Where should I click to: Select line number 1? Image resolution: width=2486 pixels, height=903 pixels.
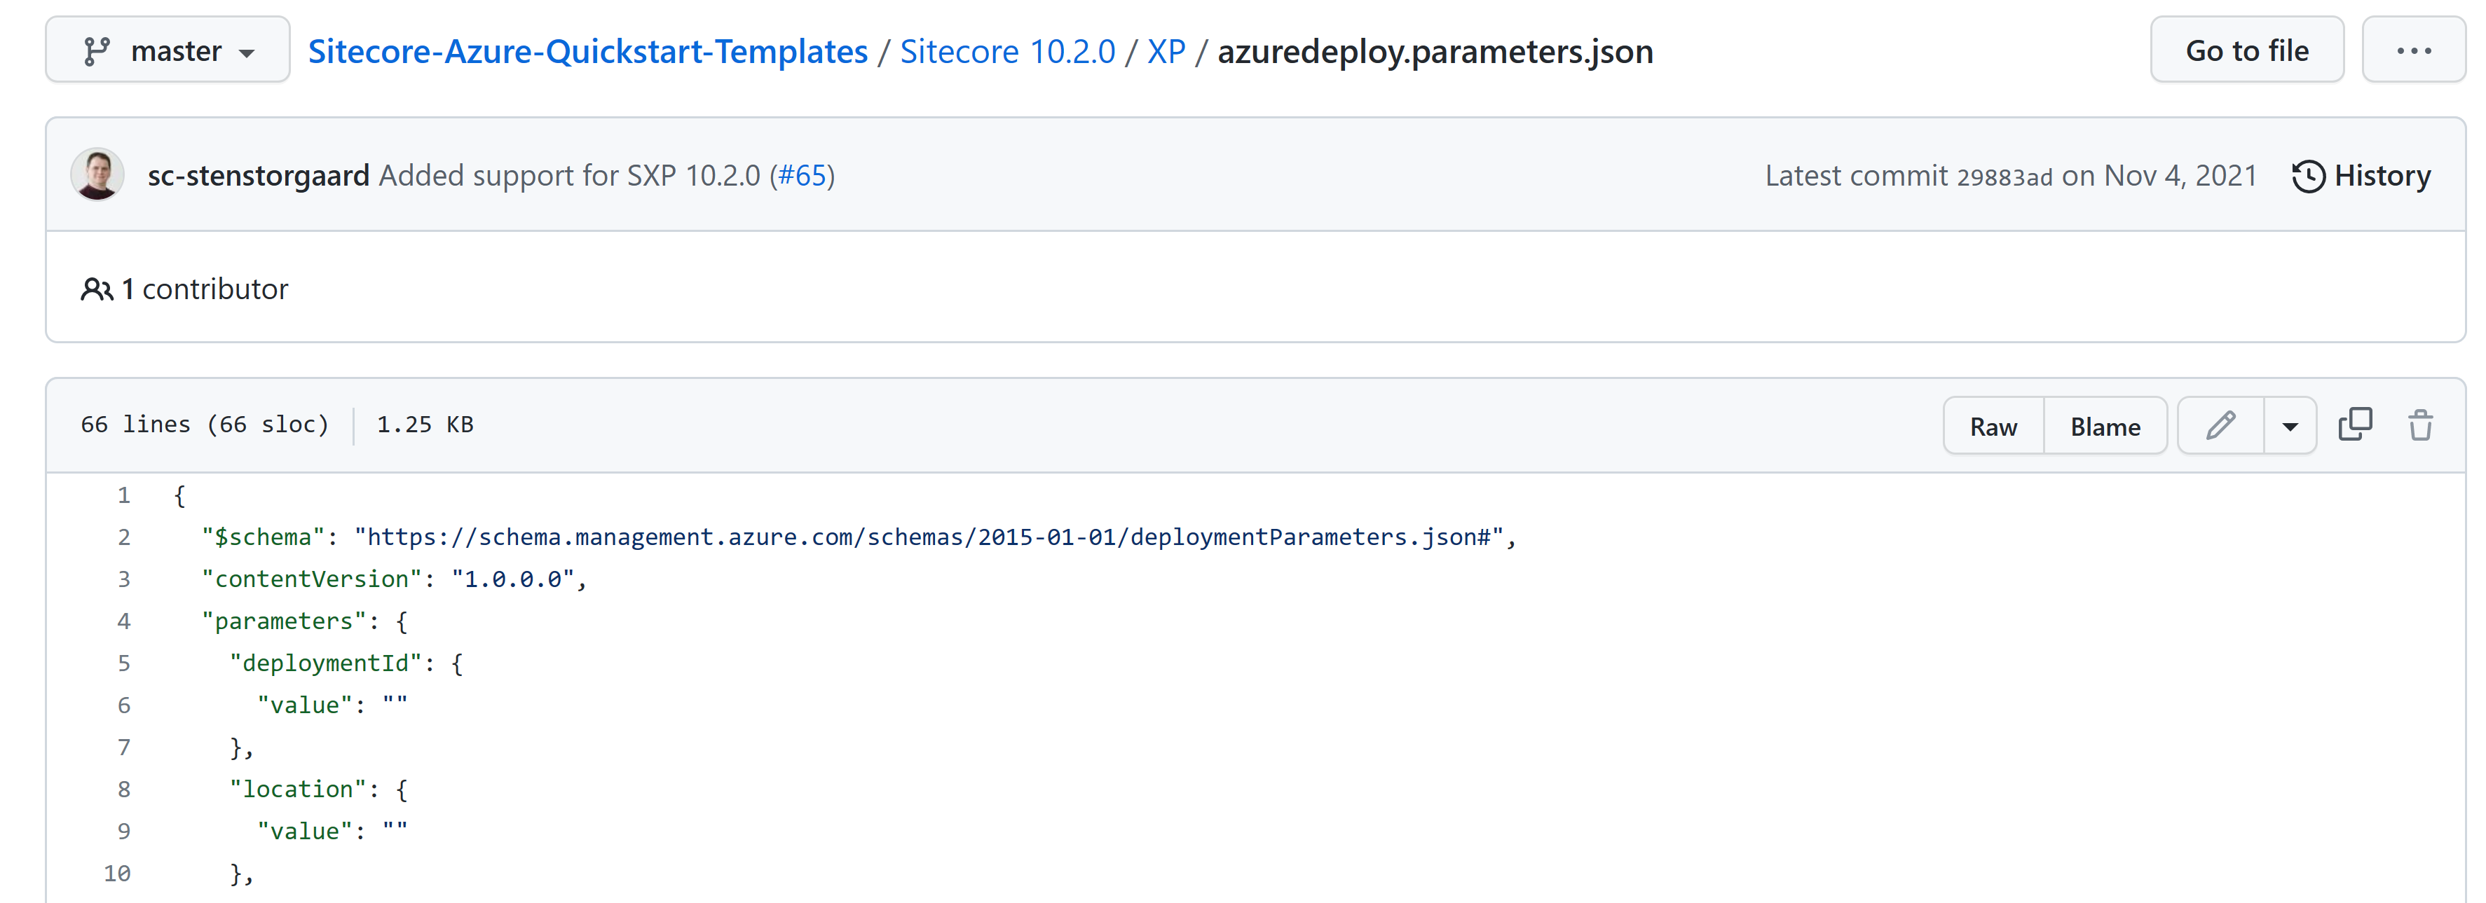pos(123,495)
